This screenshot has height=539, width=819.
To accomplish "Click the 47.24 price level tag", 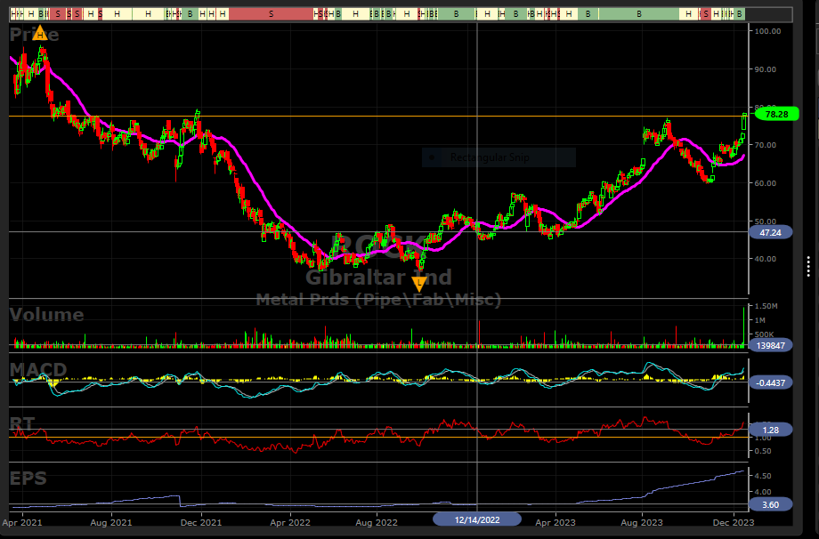I will 770,231.
